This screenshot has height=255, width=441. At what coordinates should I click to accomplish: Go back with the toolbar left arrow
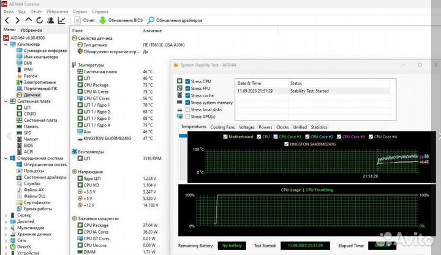point(7,20)
